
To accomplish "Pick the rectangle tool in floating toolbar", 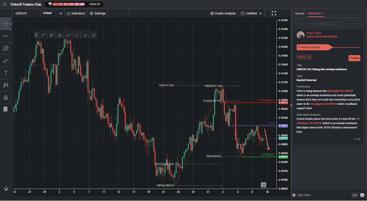I will coord(93,35).
